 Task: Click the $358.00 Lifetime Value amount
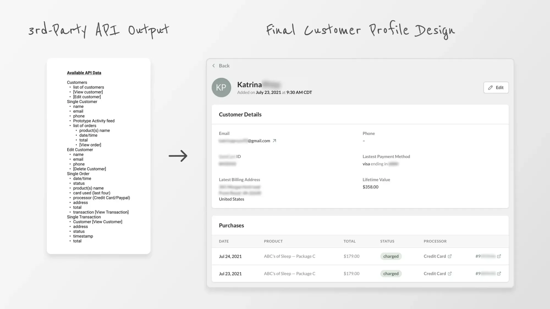pyautogui.click(x=370, y=187)
